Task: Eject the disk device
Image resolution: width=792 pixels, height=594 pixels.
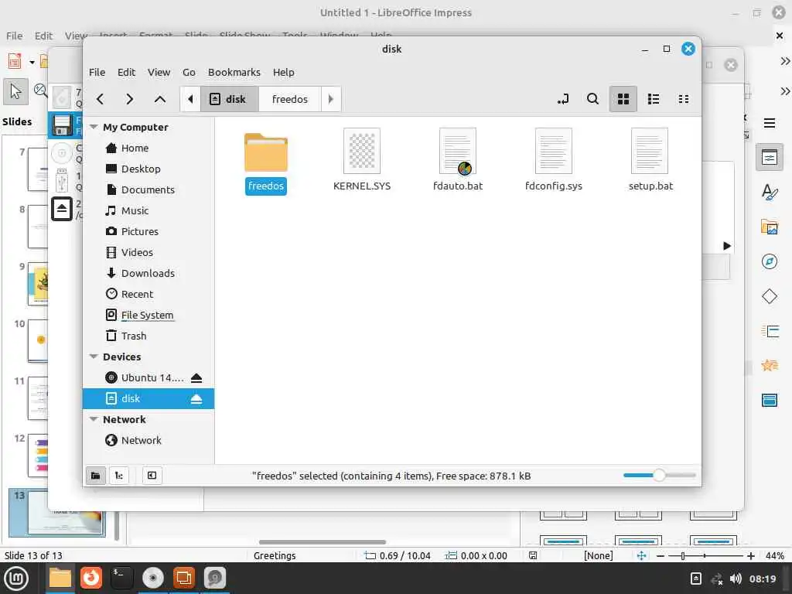Action: click(196, 399)
